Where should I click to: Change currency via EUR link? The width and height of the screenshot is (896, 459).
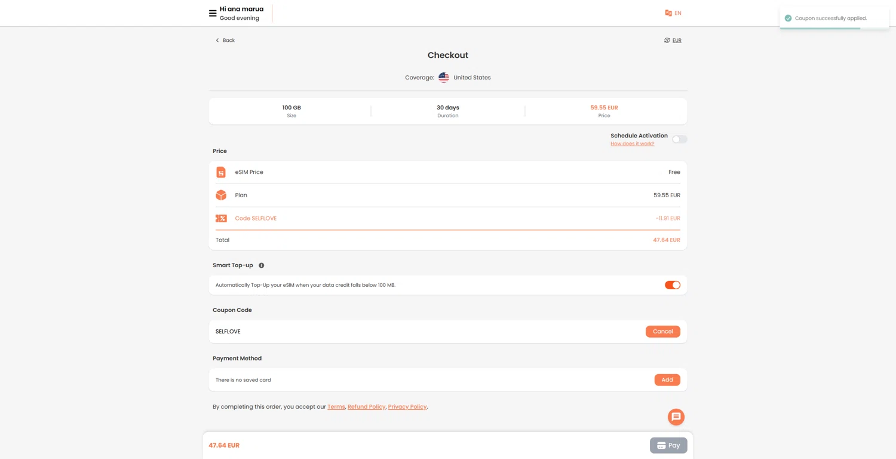677,40
